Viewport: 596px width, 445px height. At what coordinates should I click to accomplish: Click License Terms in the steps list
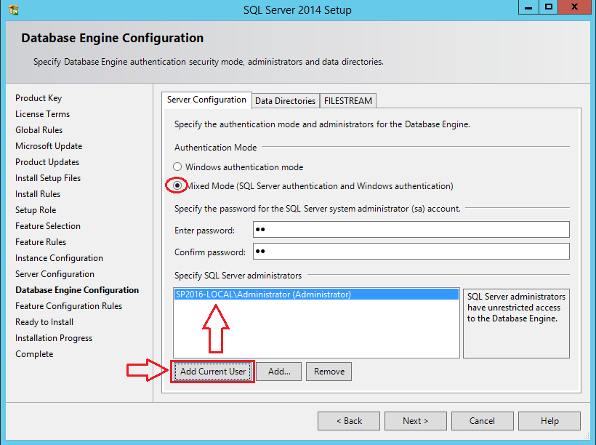(43, 114)
